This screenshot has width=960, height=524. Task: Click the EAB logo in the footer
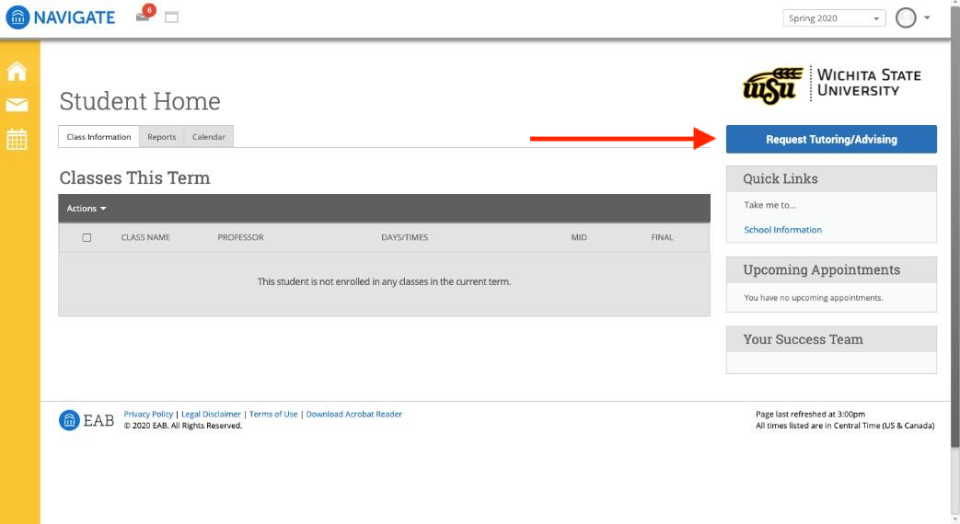[x=87, y=420]
